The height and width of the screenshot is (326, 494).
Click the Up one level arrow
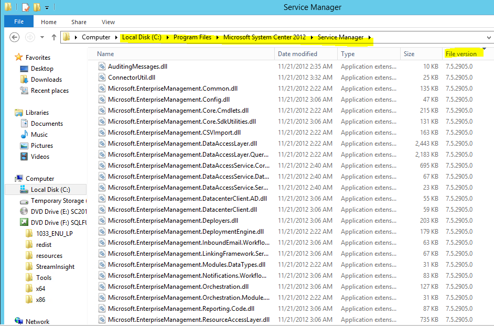click(53, 37)
